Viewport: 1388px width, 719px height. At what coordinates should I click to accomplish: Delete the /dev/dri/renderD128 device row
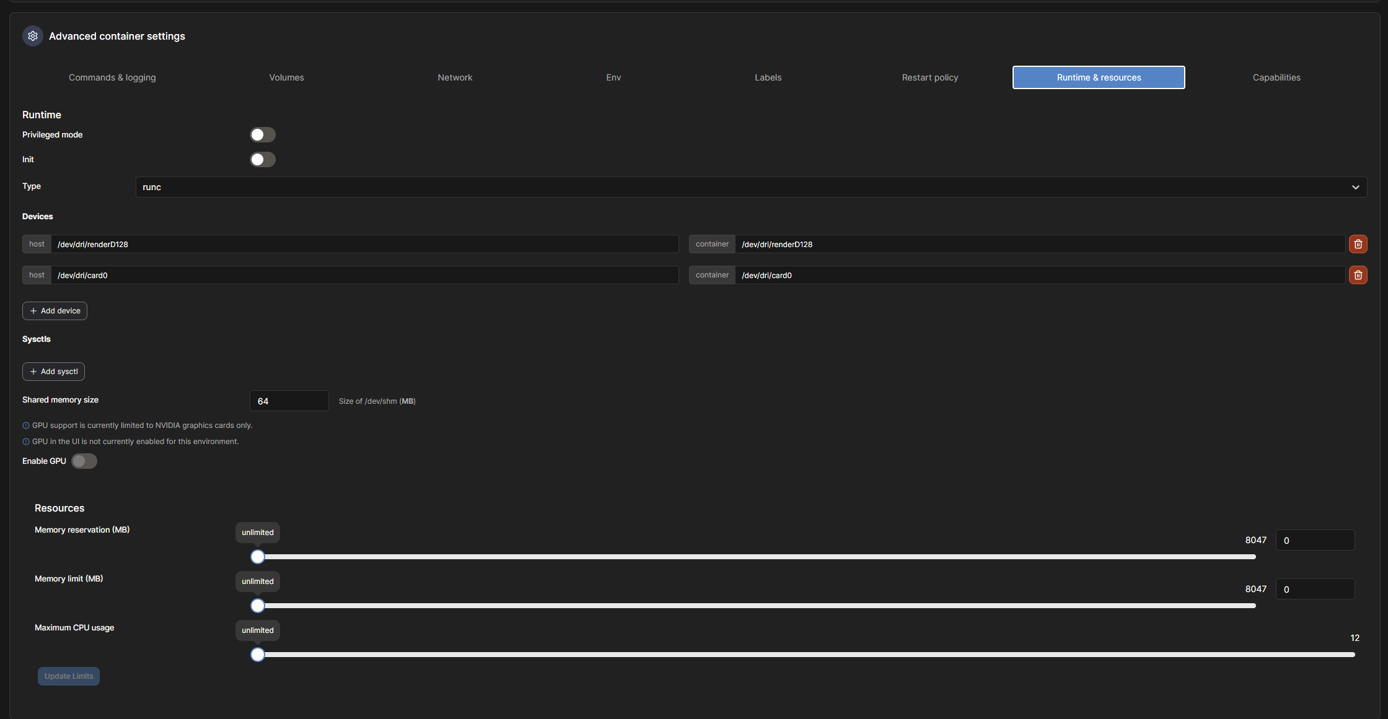[1358, 244]
